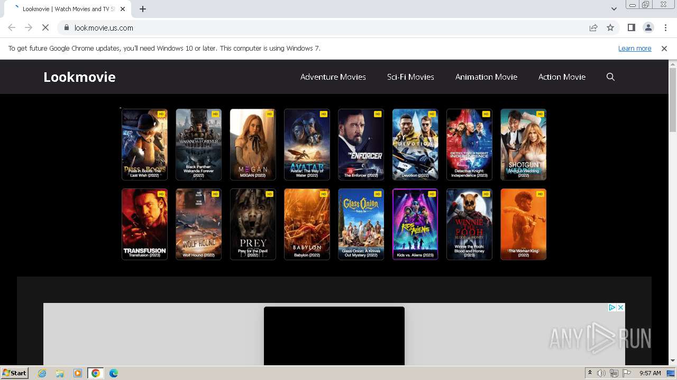Viewport: 677px width, 380px height.
Task: Open Adventure Movies menu
Action: click(333, 77)
